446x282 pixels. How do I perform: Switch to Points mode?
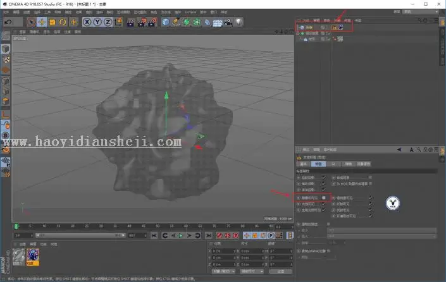pos(6,81)
